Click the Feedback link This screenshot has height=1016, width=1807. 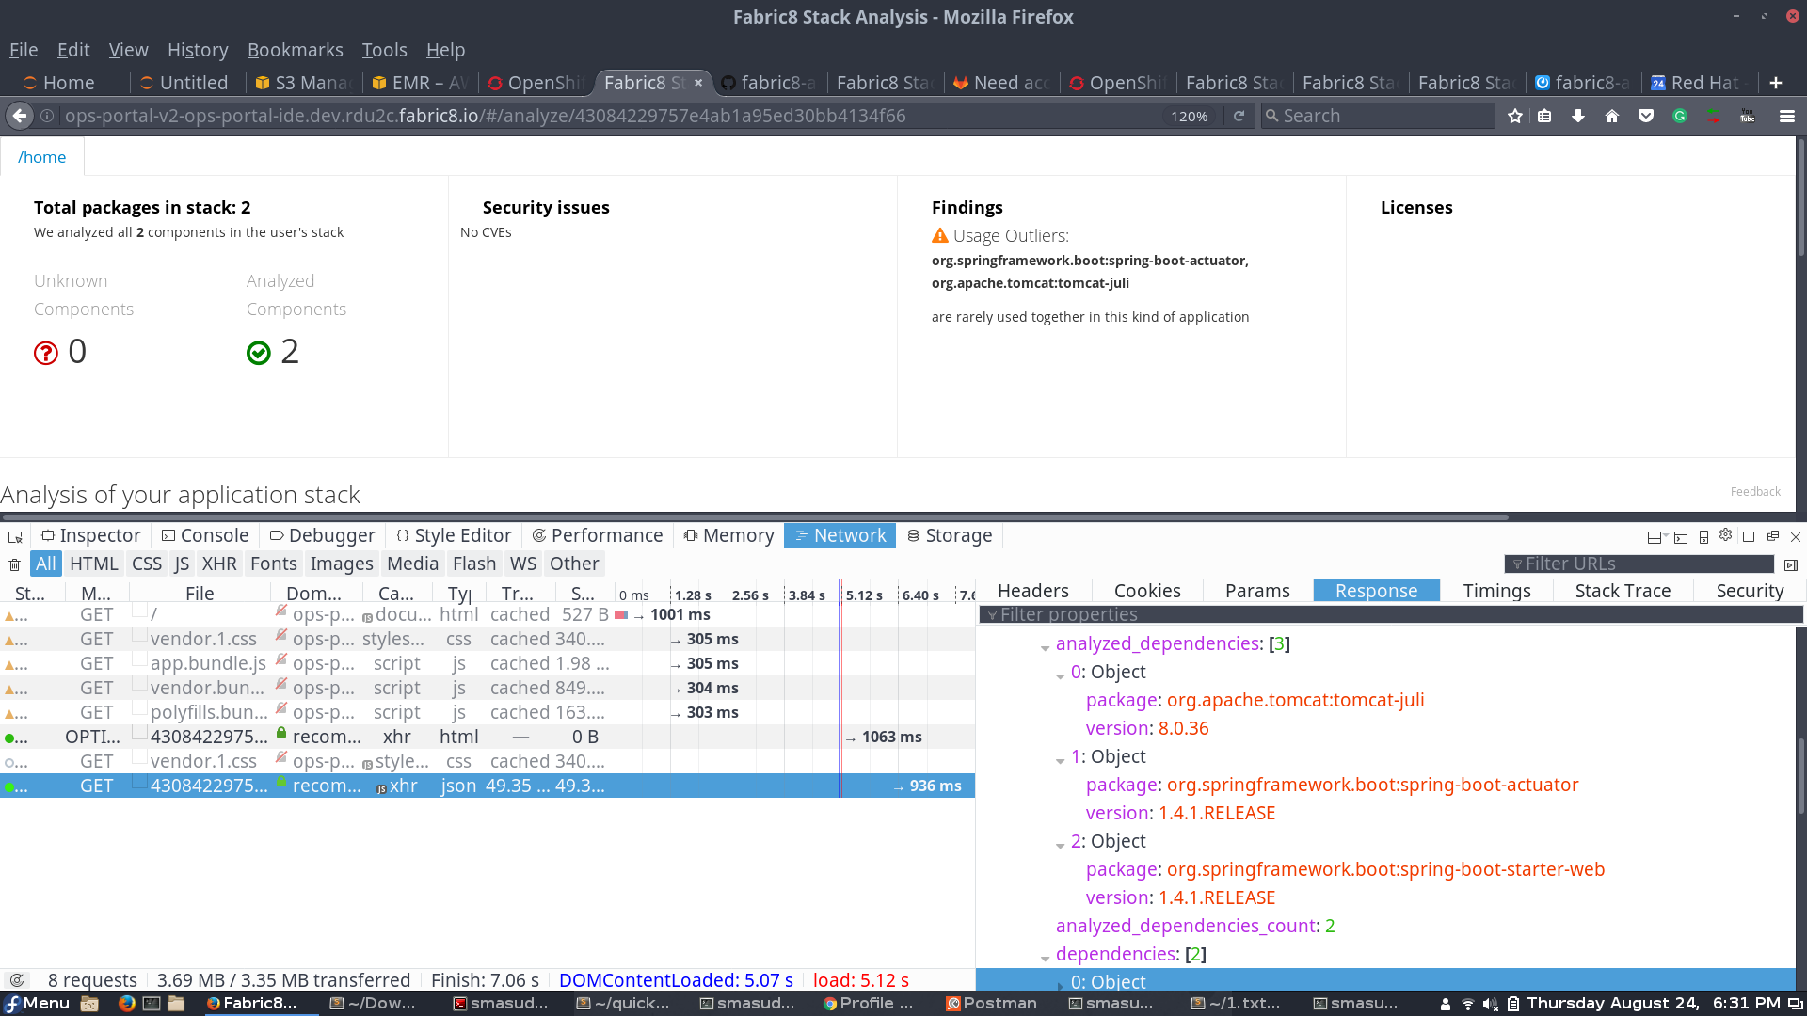click(x=1755, y=491)
